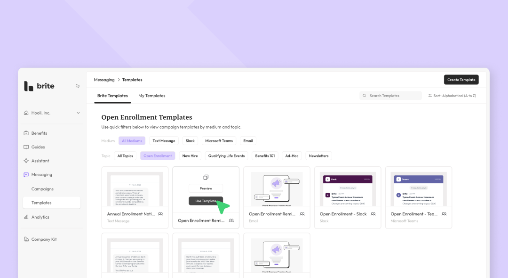Open Campaigns in the sidebar menu
Screen dimensions: 508x278
coord(42,189)
